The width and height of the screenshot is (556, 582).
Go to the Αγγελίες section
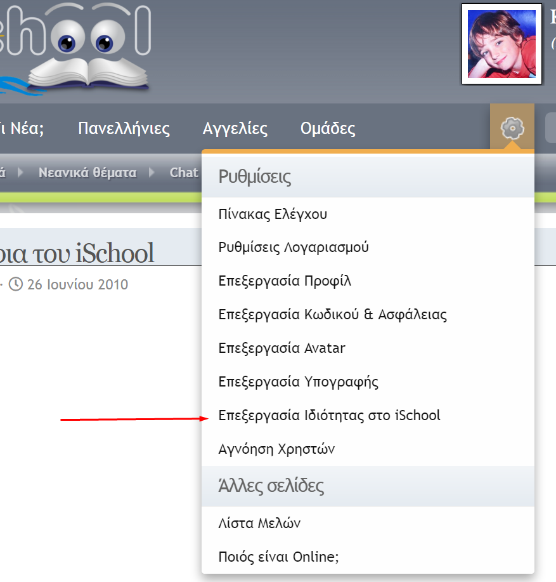point(235,129)
